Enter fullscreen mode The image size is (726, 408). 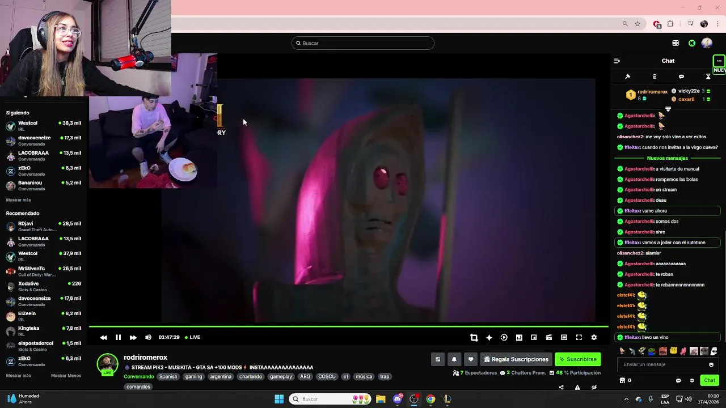coord(579,337)
